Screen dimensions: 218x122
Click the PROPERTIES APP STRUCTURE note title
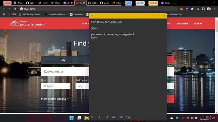click(107, 22)
